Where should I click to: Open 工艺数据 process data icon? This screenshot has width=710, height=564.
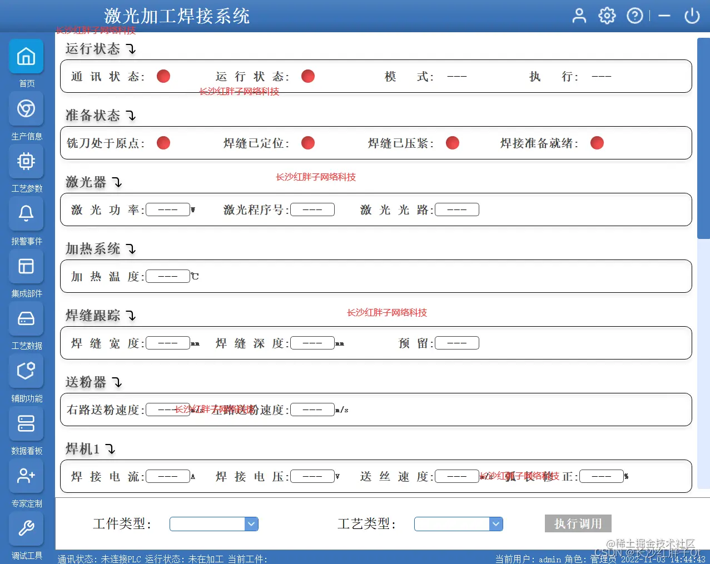[x=26, y=318]
